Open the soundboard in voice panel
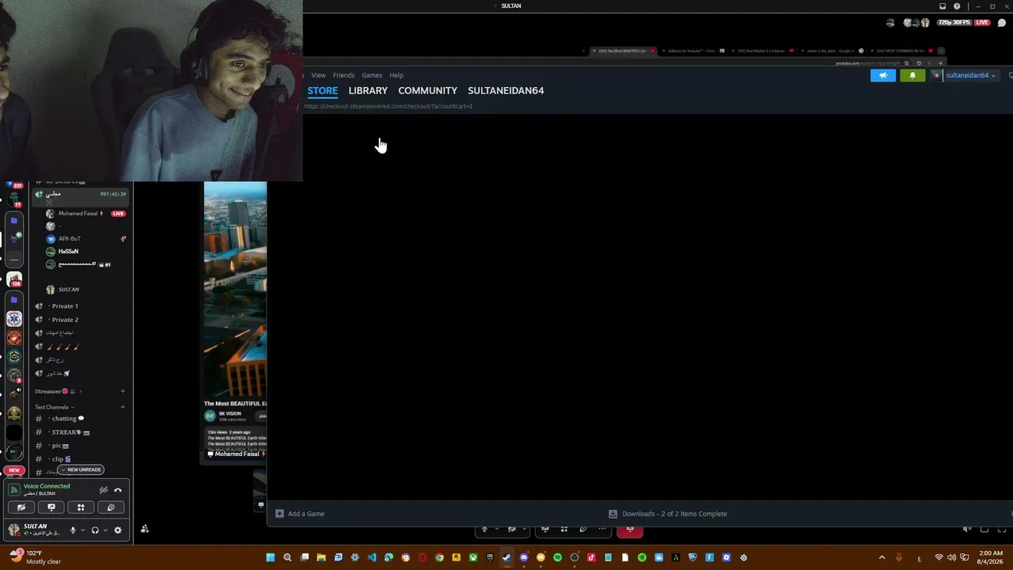Viewport: 1013px width, 570px height. point(111,507)
